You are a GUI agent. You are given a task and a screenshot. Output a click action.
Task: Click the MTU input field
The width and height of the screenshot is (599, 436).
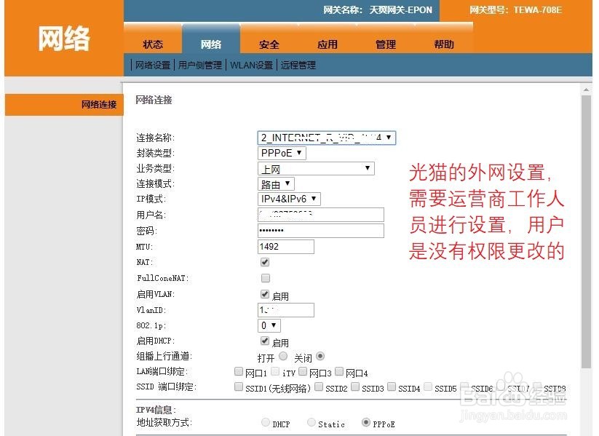pos(285,246)
